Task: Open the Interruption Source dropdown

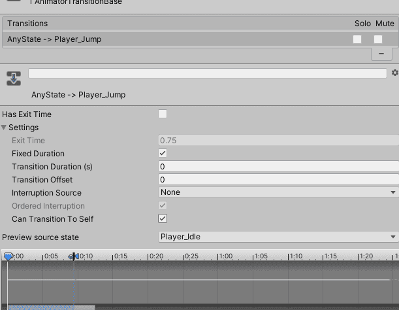Action: [278, 192]
